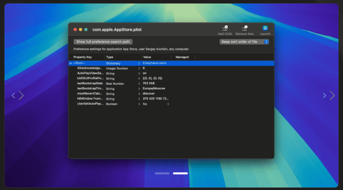
Task: Click the '8 key/value pairs' root value
Action: (154, 63)
